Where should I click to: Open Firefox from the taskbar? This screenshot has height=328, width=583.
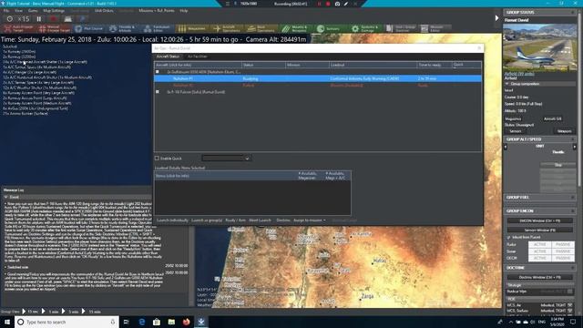186,322
